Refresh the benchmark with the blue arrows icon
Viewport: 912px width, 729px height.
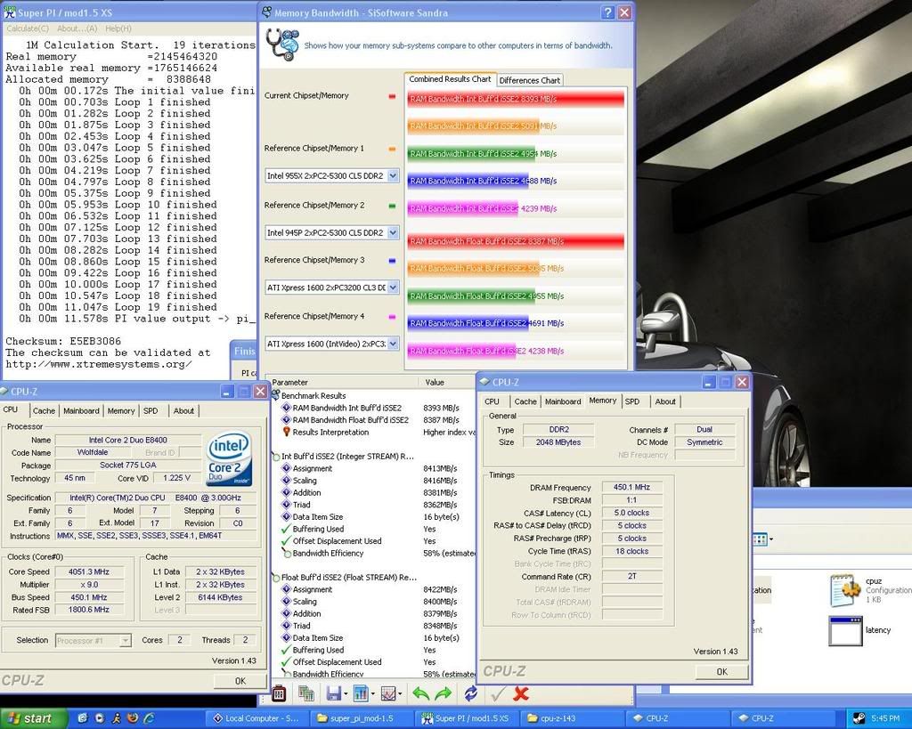pos(470,693)
